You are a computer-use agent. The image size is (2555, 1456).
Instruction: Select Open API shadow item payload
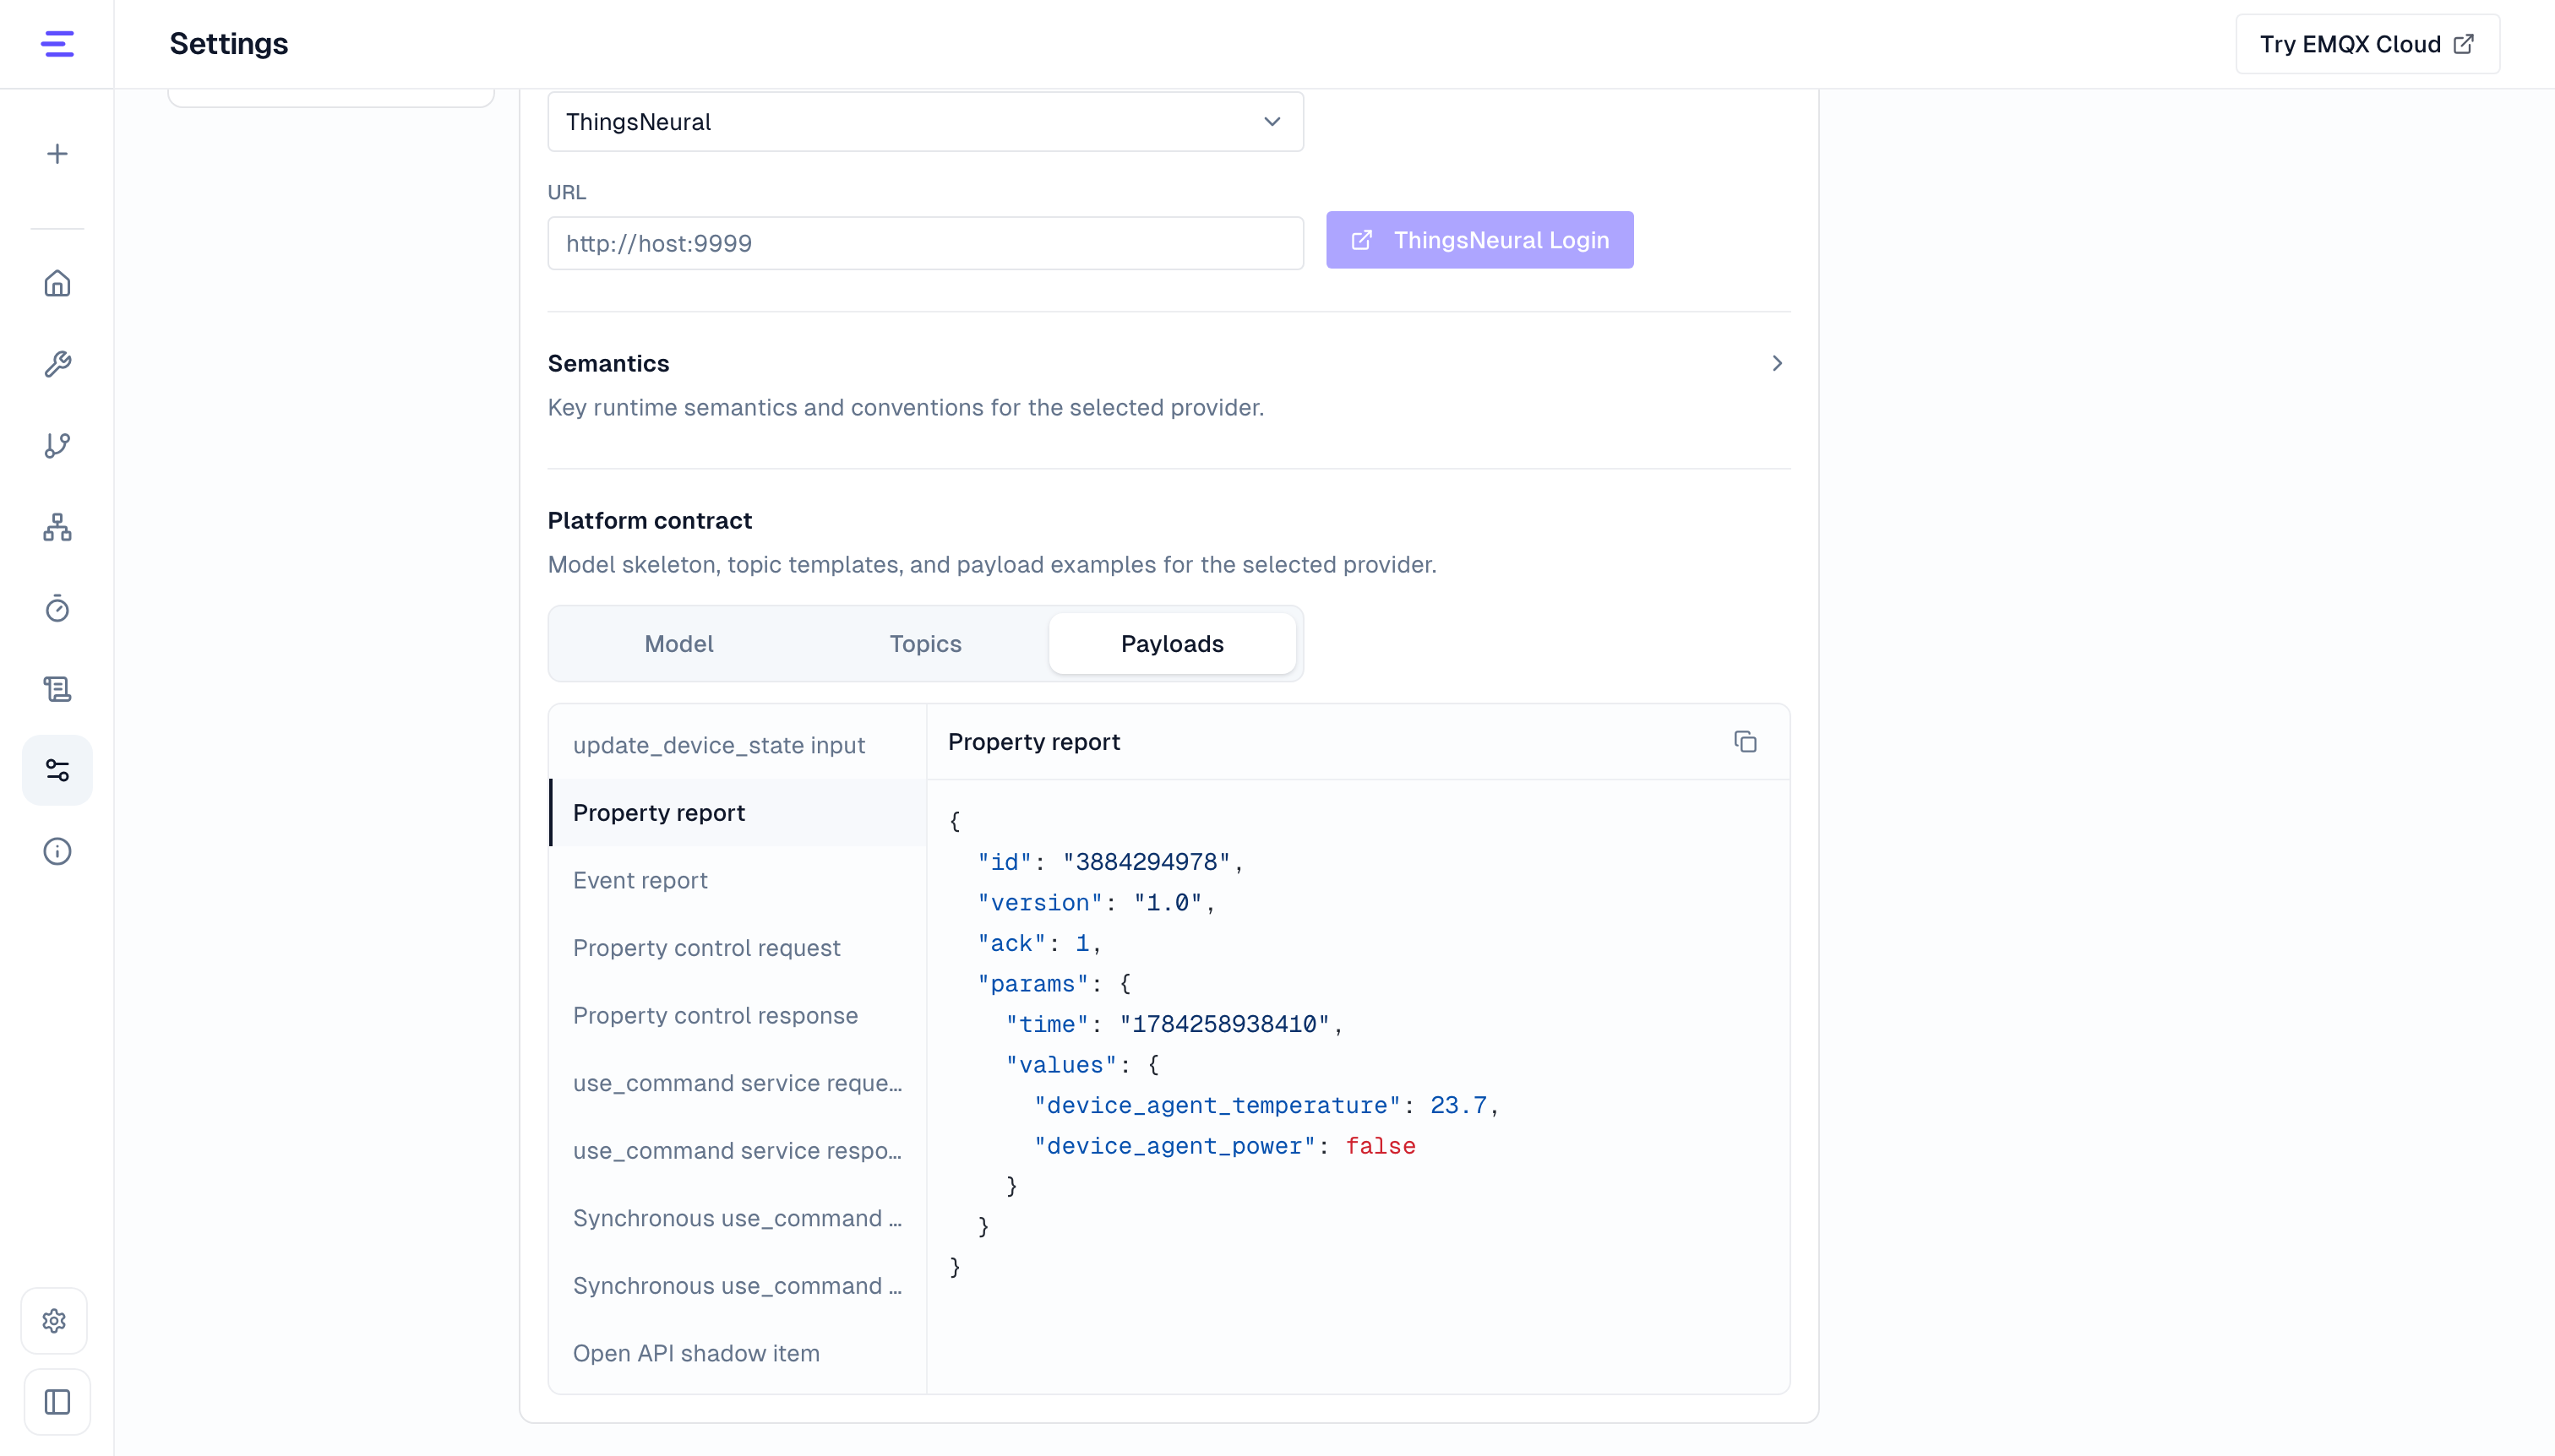coord(738,1353)
